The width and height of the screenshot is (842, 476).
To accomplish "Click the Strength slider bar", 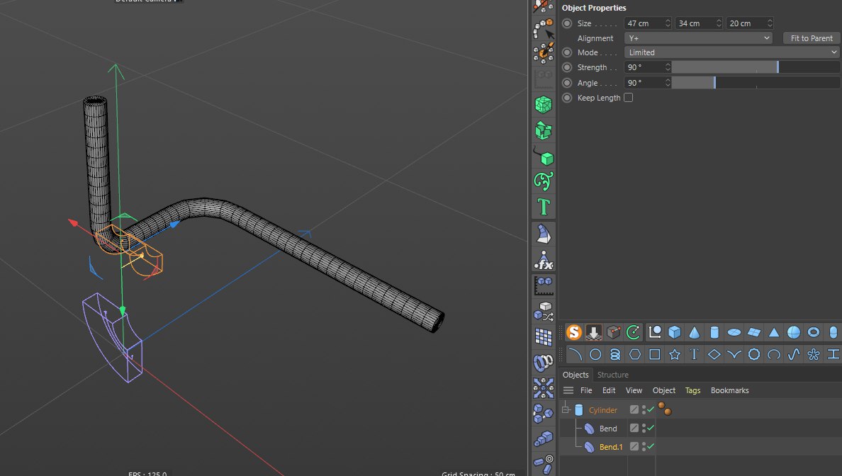I will click(x=756, y=67).
